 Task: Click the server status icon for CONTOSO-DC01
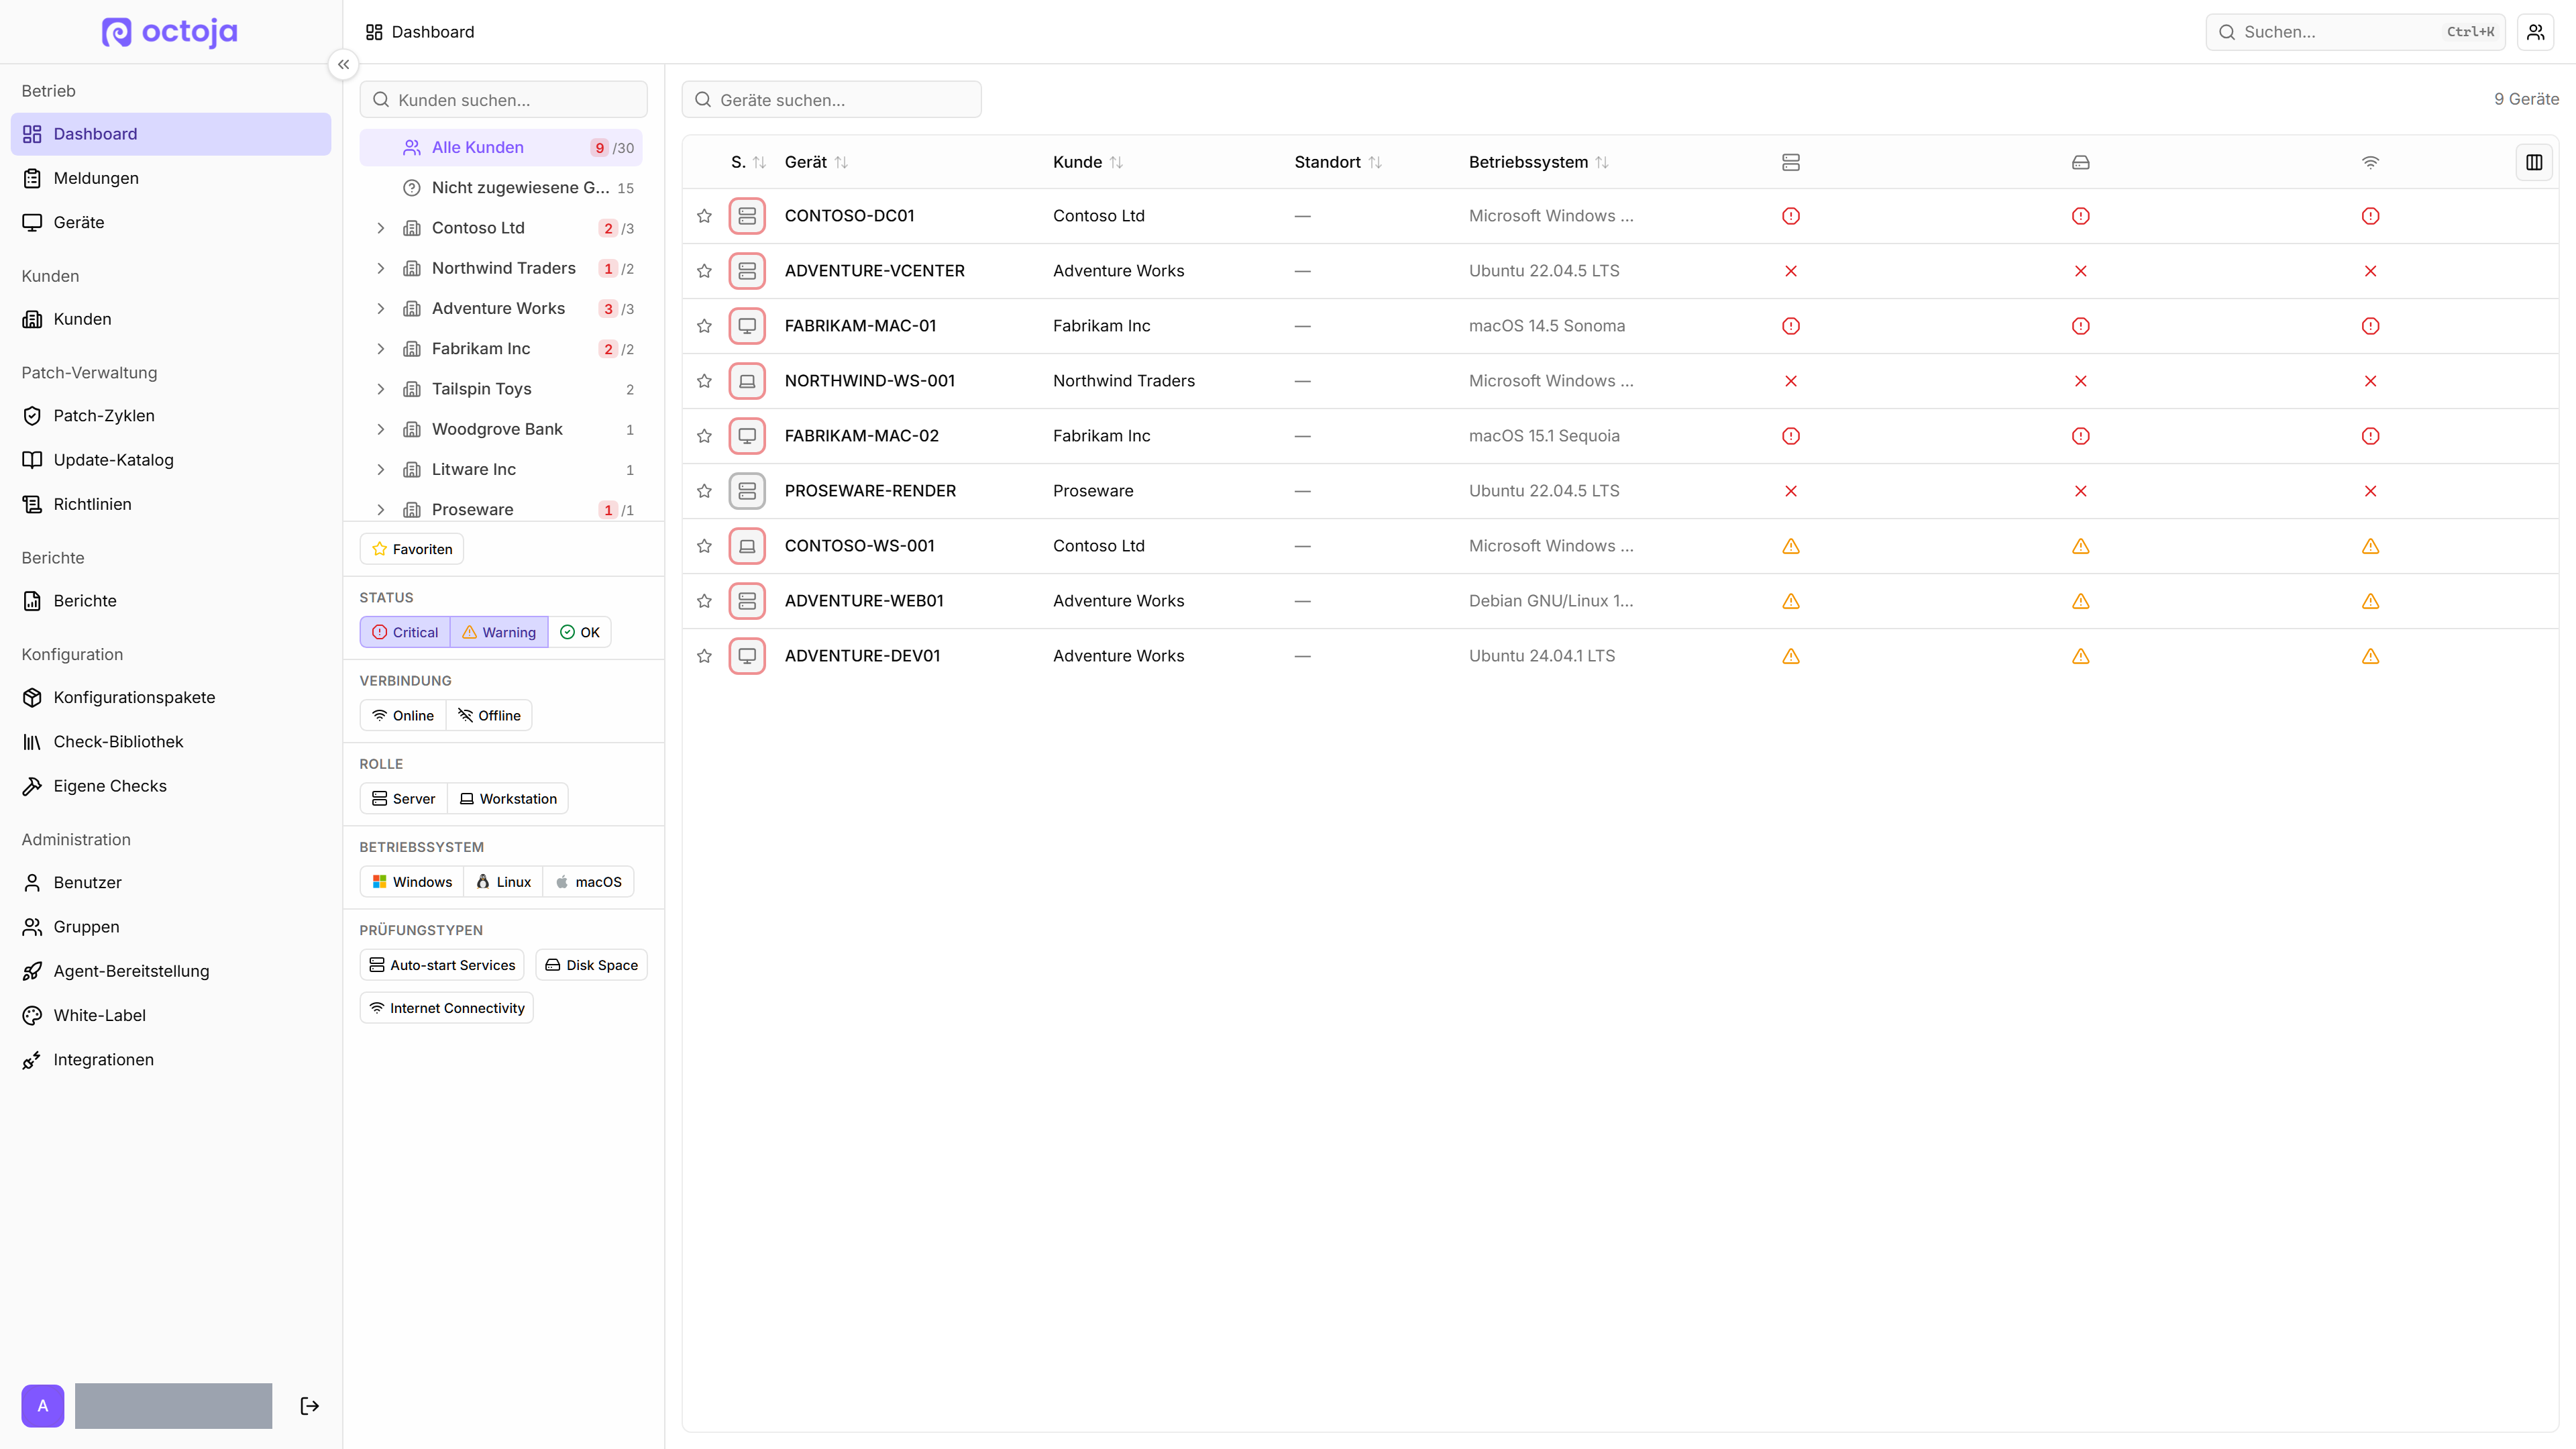(747, 216)
